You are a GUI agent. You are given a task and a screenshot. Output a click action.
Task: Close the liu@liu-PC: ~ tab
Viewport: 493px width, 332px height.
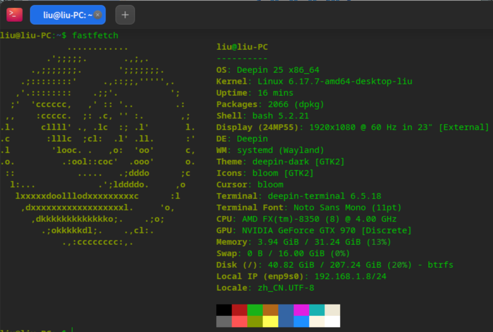(x=98, y=15)
